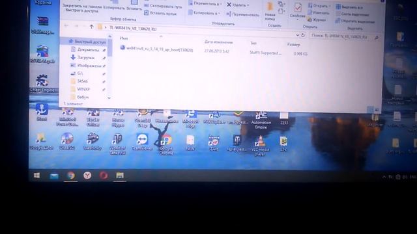
Task: Click the refresh icon next to address bar
Action: pyautogui.click(x=302, y=35)
